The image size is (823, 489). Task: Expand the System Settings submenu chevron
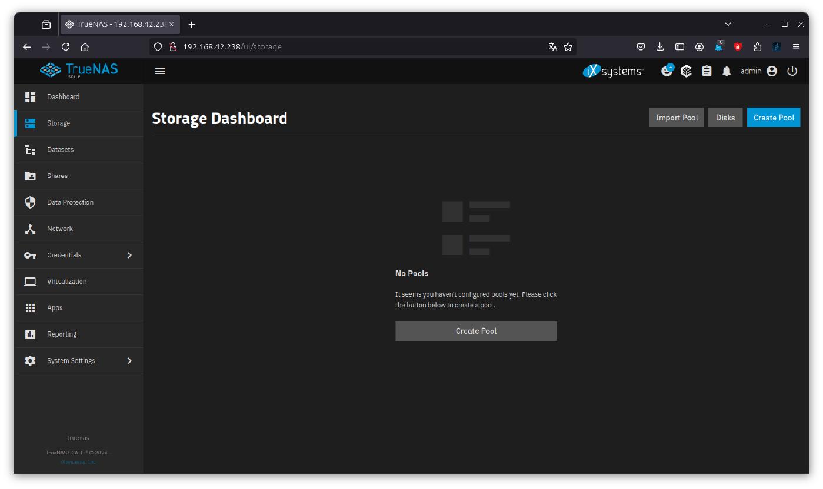click(129, 361)
